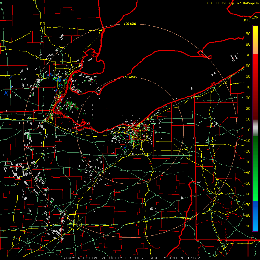Image resolution: width=260 pixels, height=260 pixels.
Task: Click the "0" scale value
Action: 249,130
